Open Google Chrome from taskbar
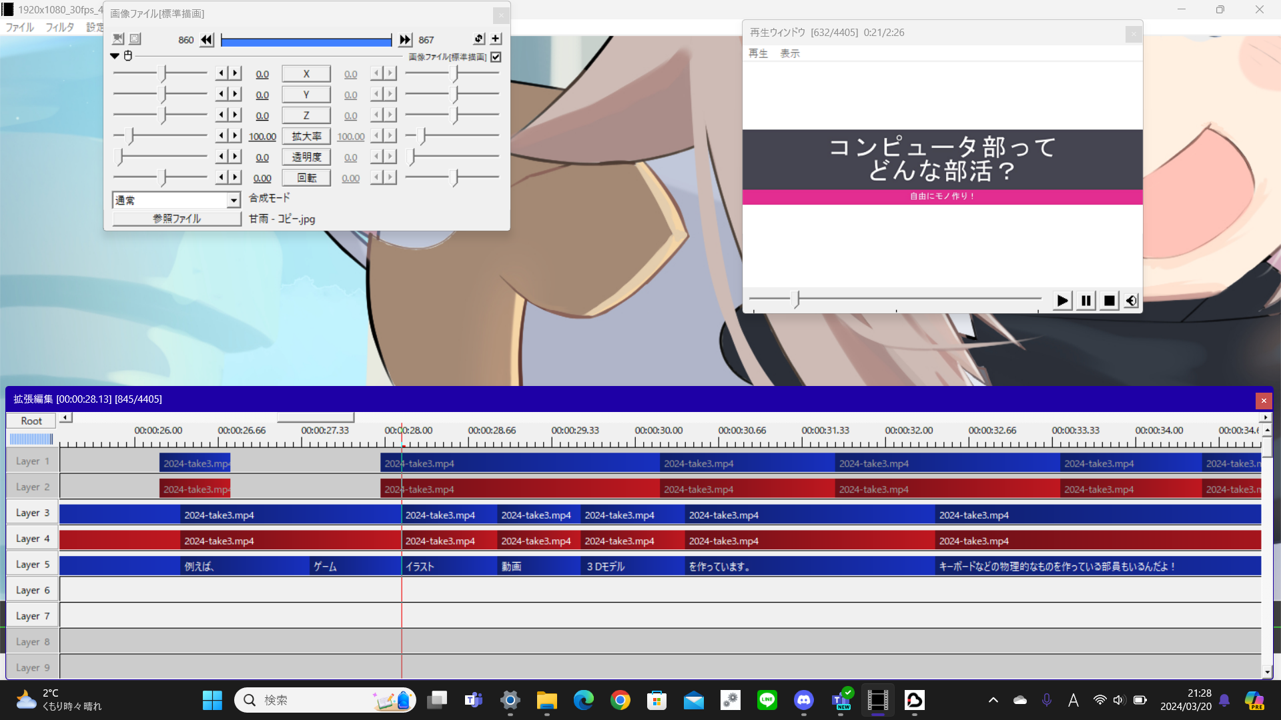Screen dimensions: 1281x720 pyautogui.click(x=620, y=700)
